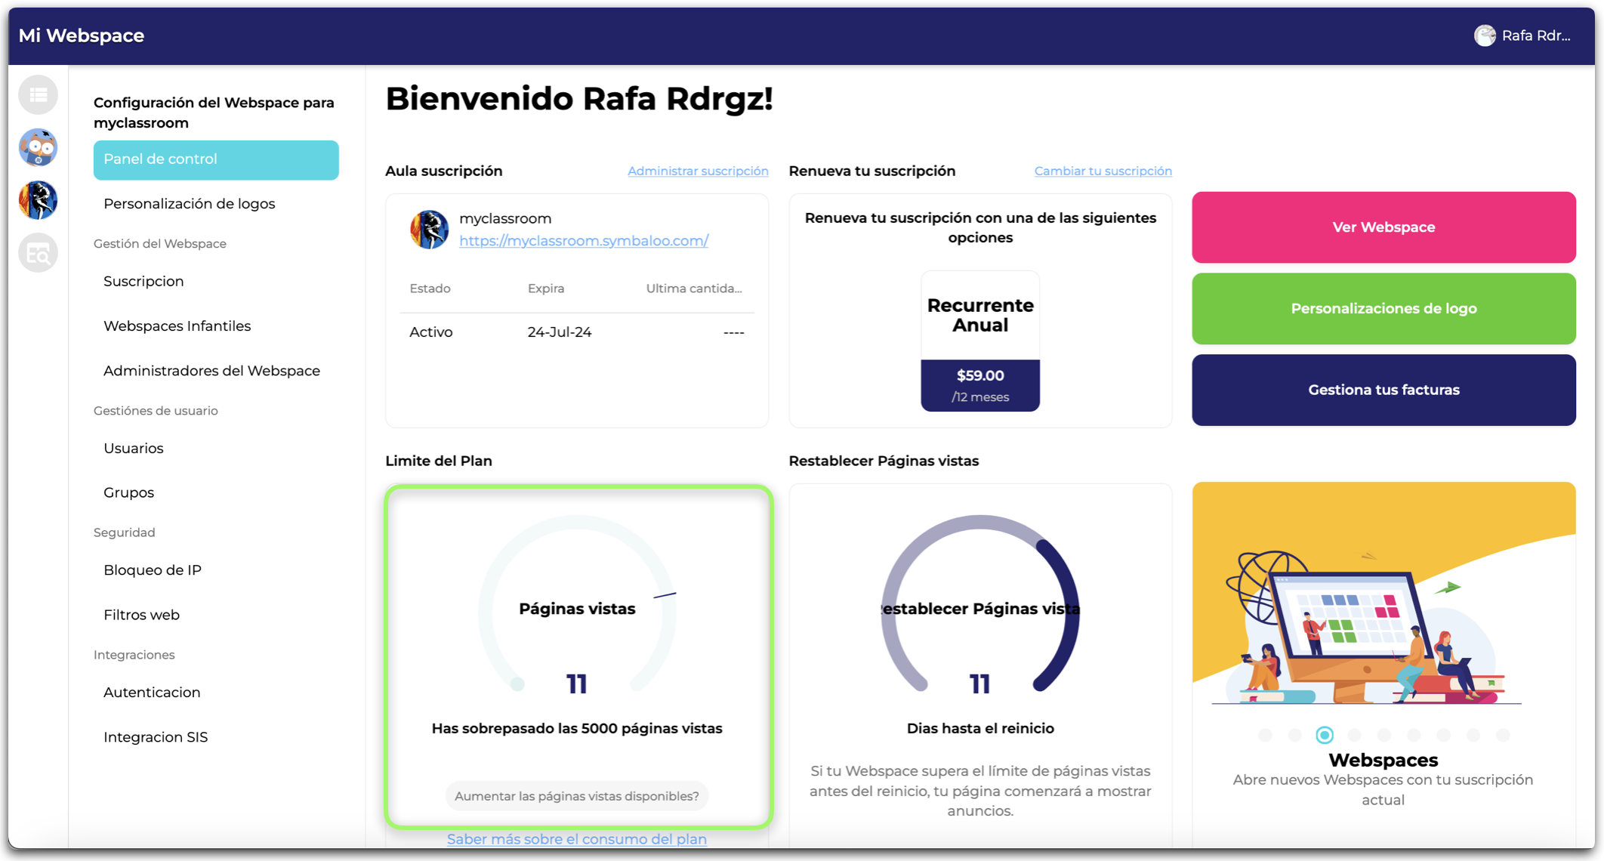Open Personalización de logos
Viewport: 1604px width, 861px height.
(x=189, y=204)
